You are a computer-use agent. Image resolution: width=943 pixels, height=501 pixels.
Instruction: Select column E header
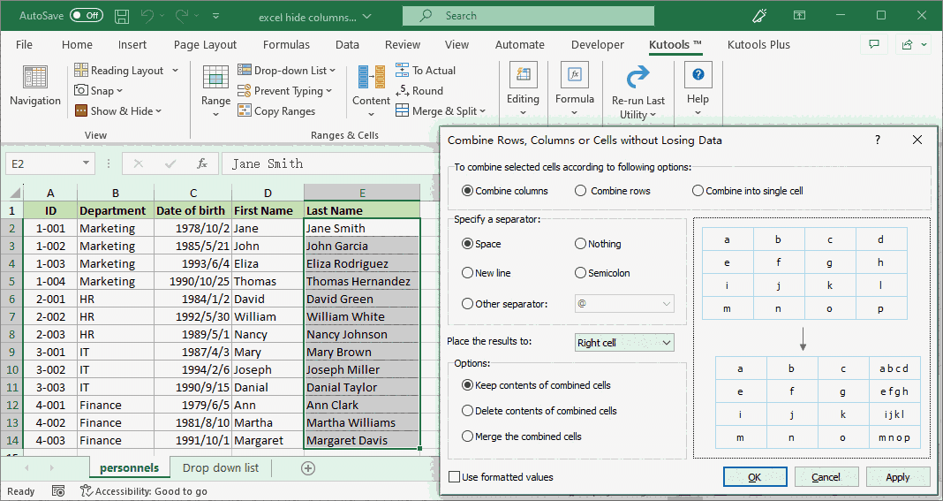[362, 193]
